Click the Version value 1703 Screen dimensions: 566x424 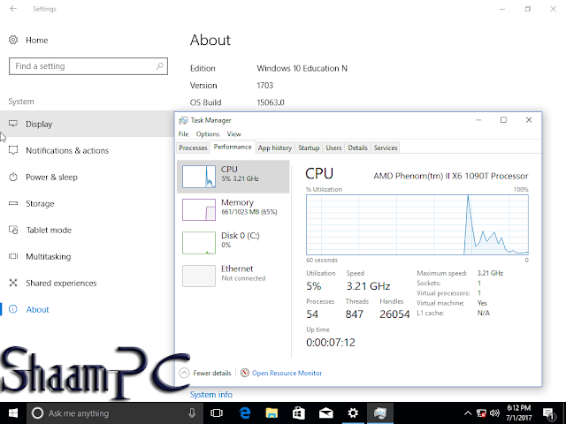(265, 86)
